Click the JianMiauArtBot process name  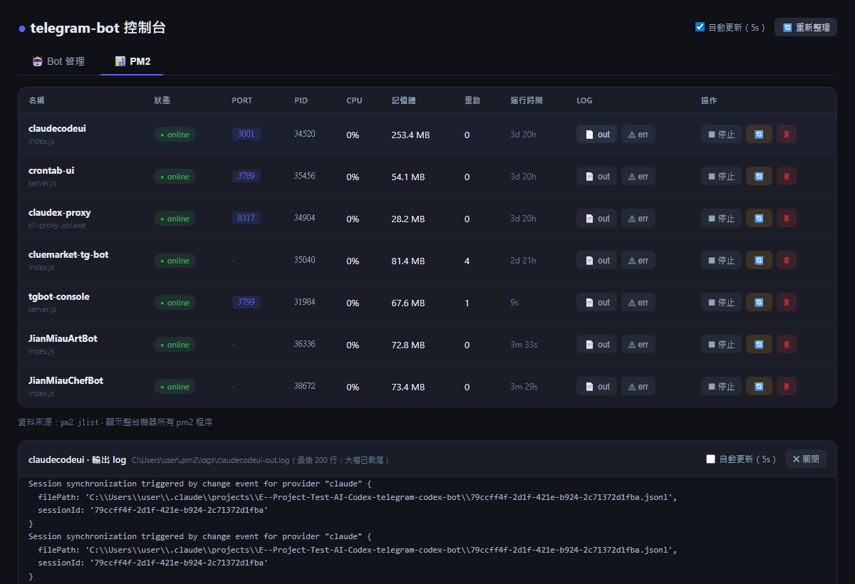(x=63, y=338)
